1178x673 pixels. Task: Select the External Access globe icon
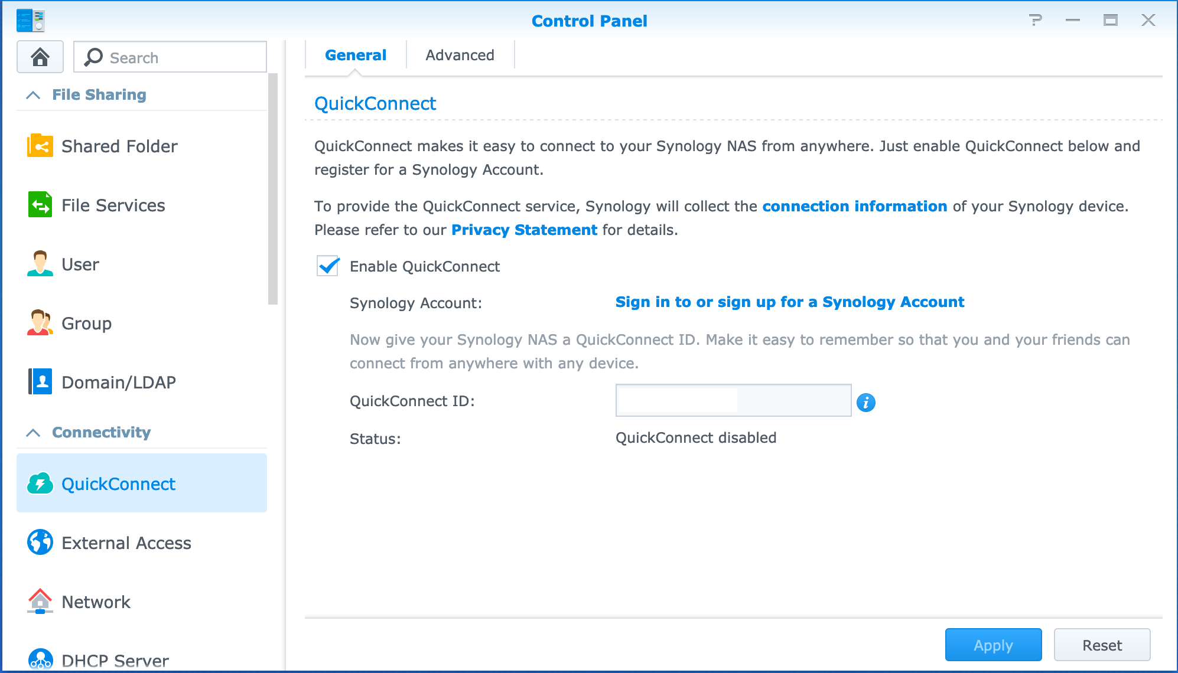coord(40,543)
